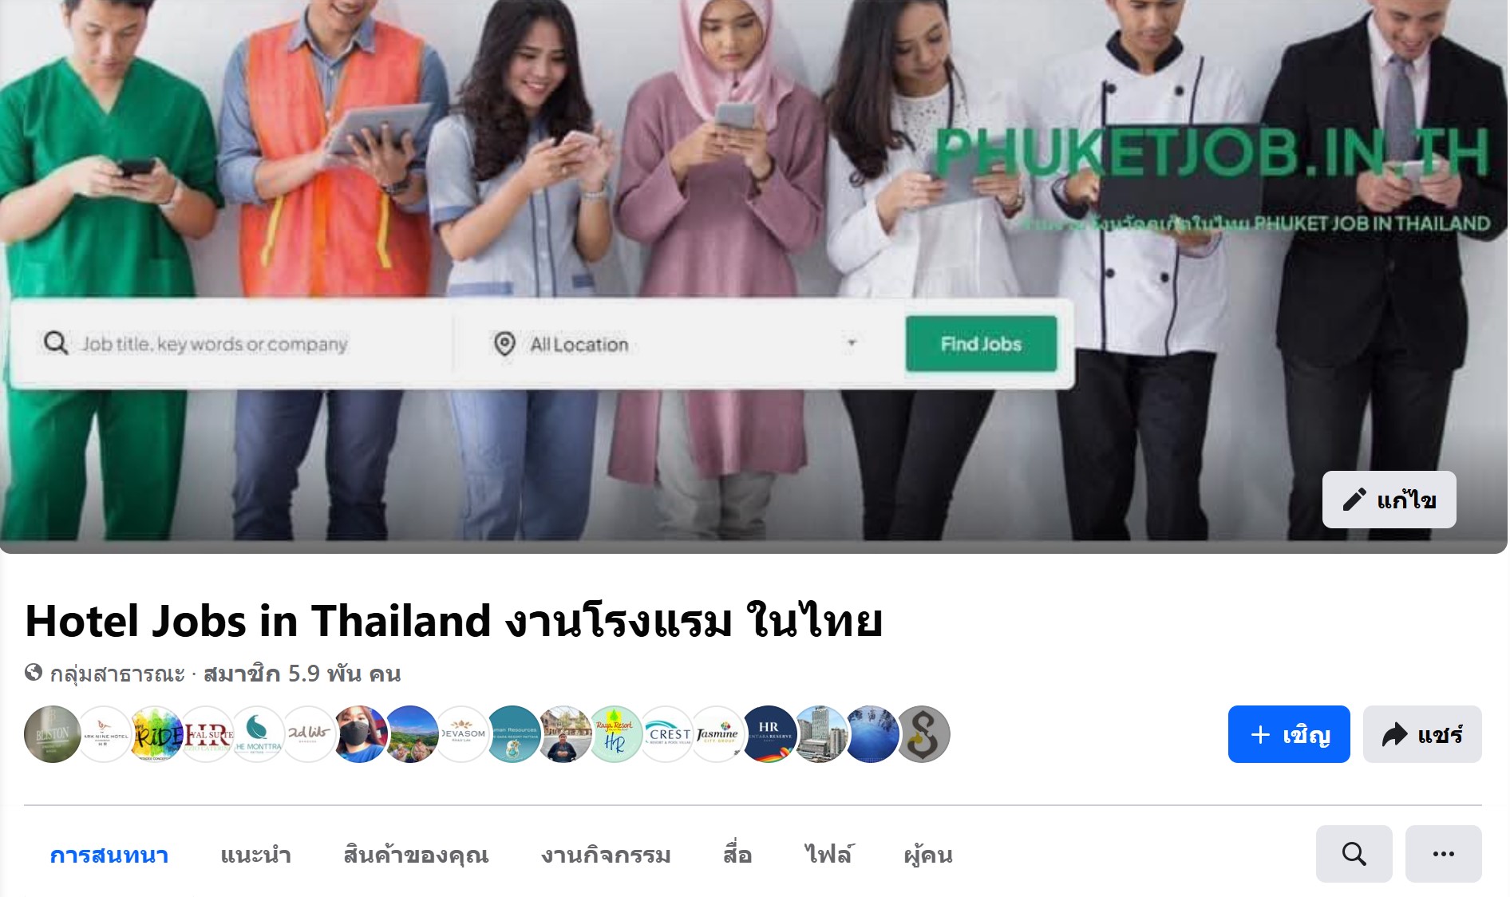Click the blue invite button เชิญ

coord(1289,734)
